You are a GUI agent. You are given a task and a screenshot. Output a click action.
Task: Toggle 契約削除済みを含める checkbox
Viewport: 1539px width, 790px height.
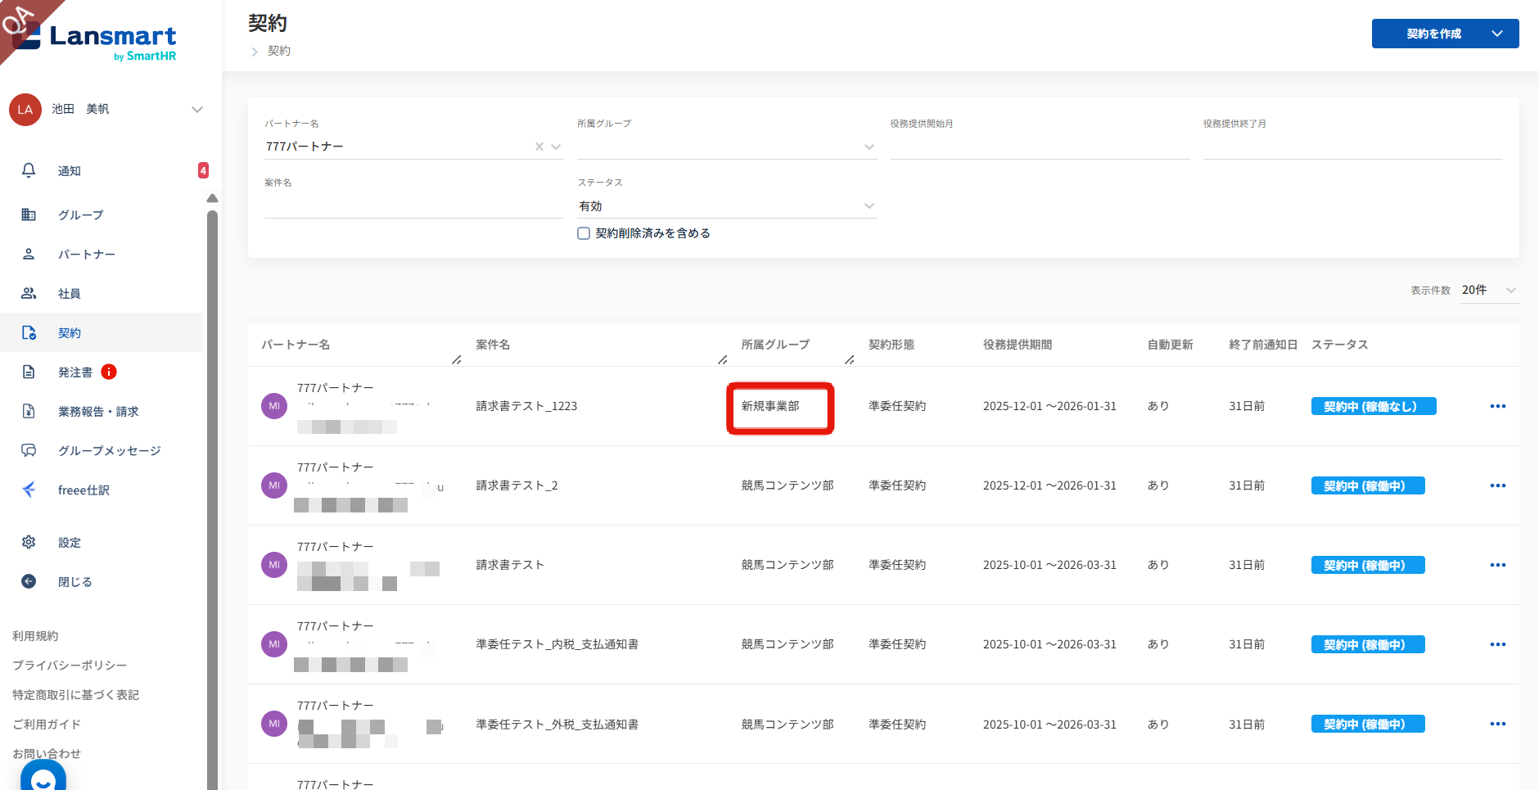[584, 233]
